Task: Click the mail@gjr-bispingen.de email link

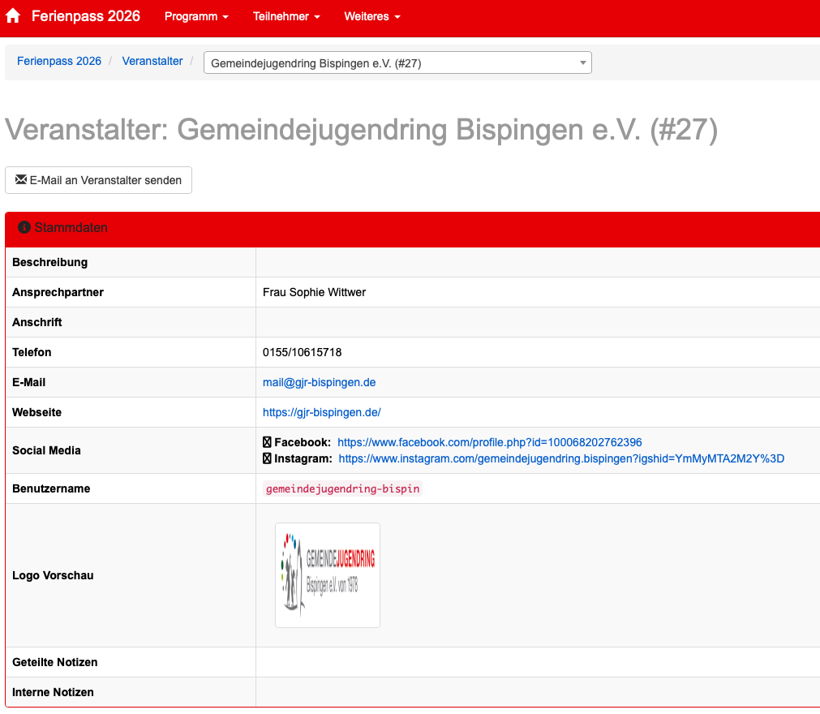Action: [x=319, y=382]
